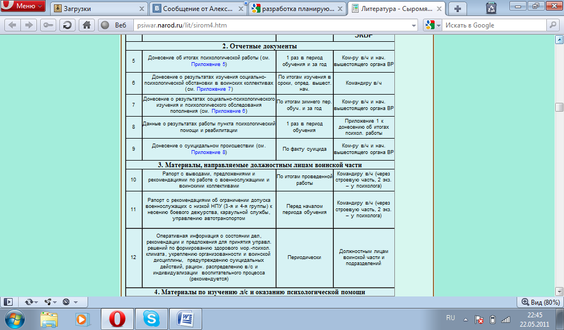Click the heading 4. Материалы по изучению л/с

click(x=260, y=292)
